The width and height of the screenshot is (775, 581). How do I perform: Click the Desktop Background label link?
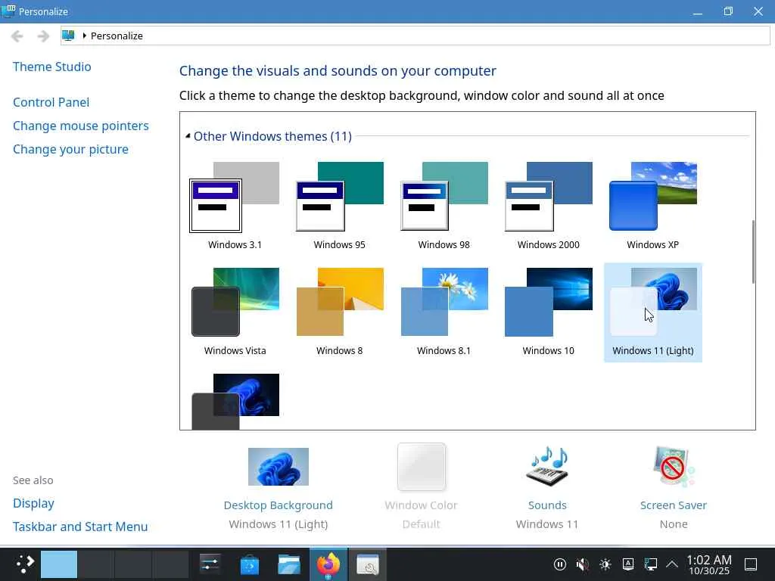point(279,505)
